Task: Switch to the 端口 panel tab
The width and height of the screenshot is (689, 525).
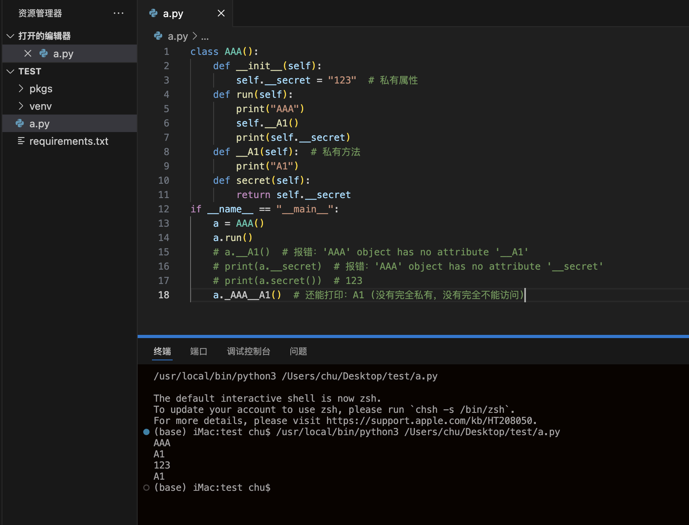Action: click(199, 351)
